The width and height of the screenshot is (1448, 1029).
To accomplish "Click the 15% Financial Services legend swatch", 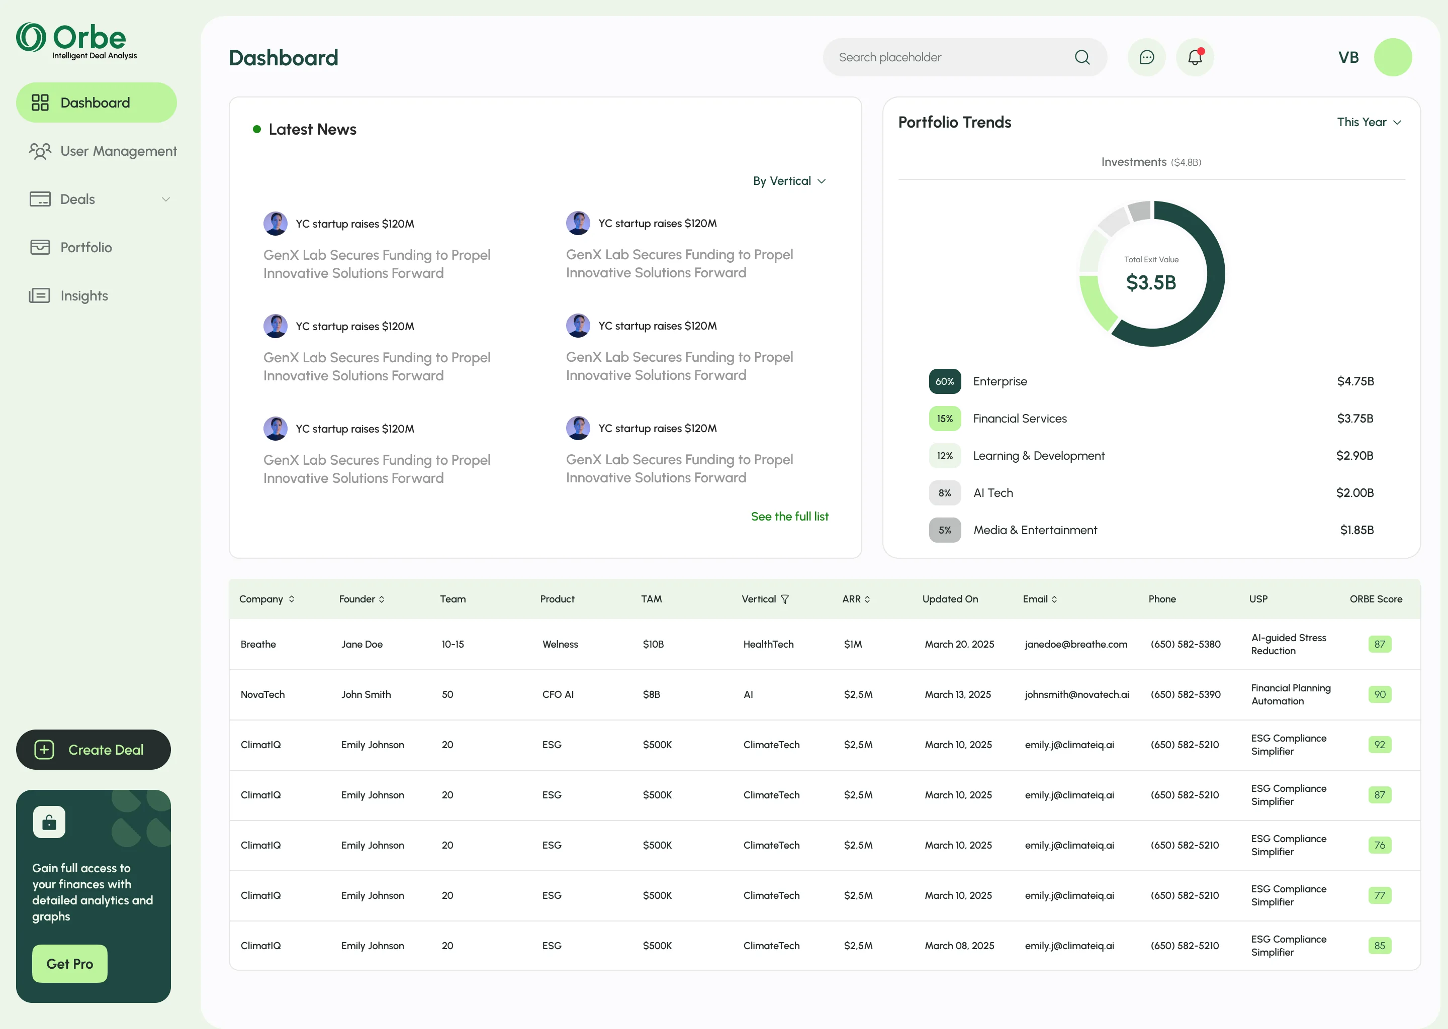I will 945,419.
